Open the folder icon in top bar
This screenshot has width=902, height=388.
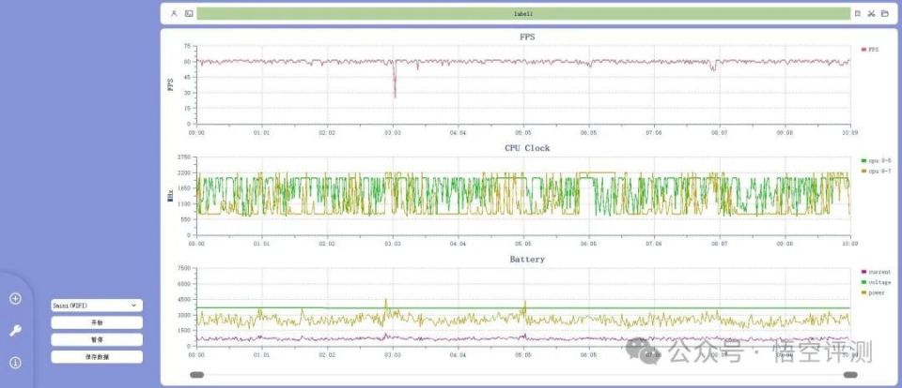[x=885, y=14]
